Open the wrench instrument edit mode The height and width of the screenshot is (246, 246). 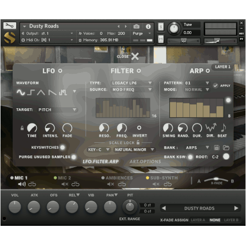(10, 26)
